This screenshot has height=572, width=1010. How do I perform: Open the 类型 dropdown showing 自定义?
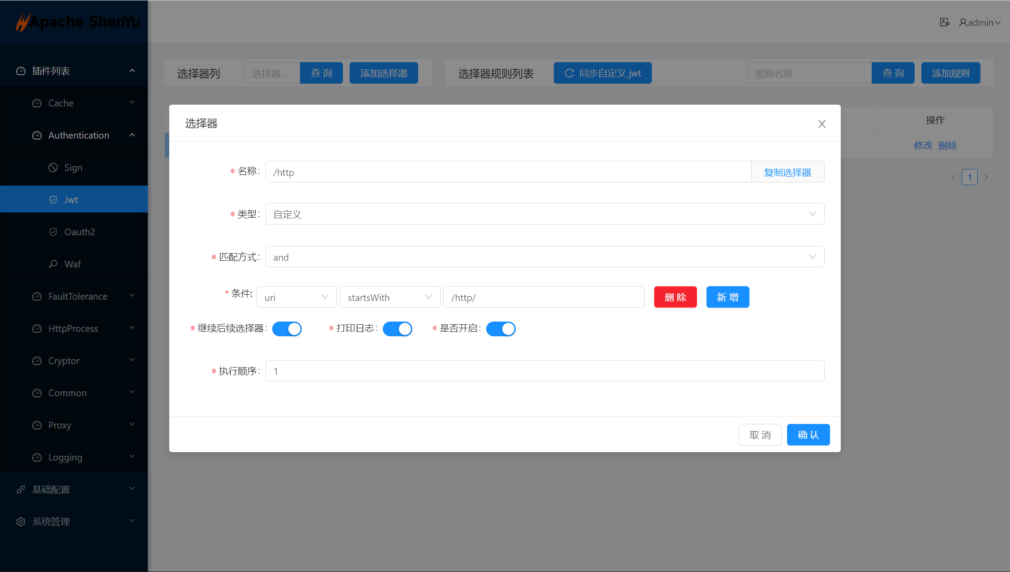coord(544,214)
